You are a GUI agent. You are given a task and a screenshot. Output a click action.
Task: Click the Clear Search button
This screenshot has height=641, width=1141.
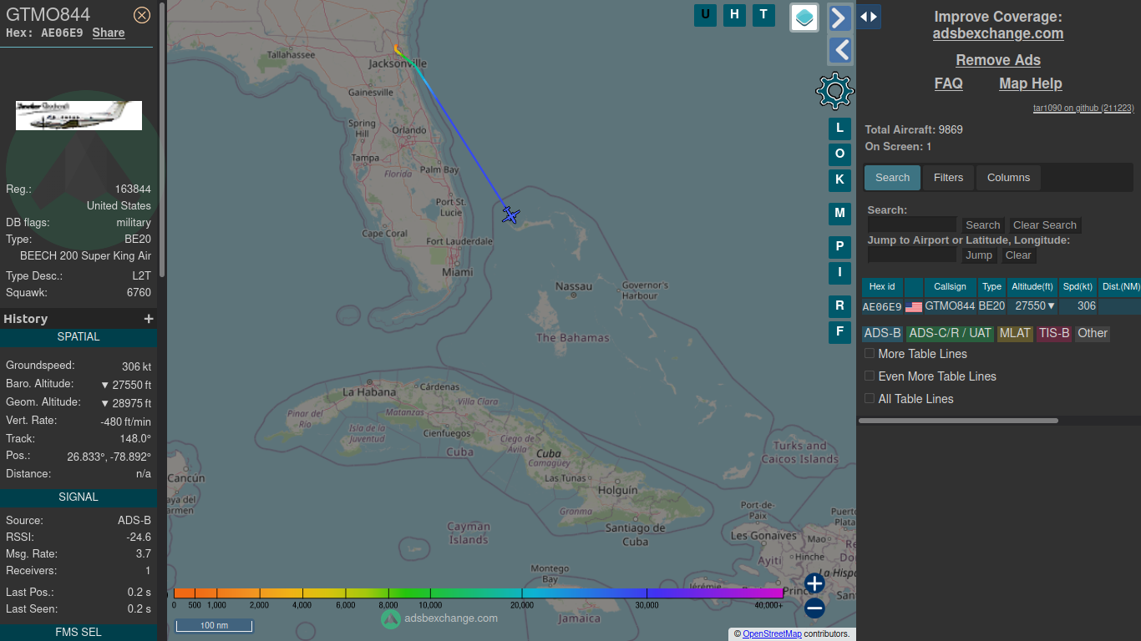pos(1044,225)
